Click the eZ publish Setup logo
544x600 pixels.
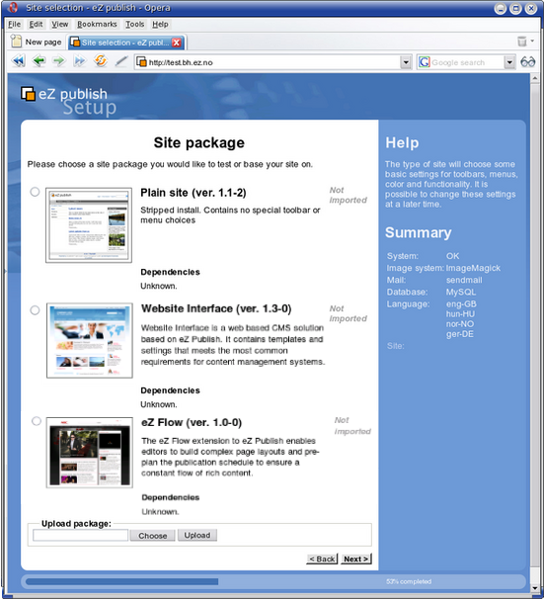(x=69, y=101)
